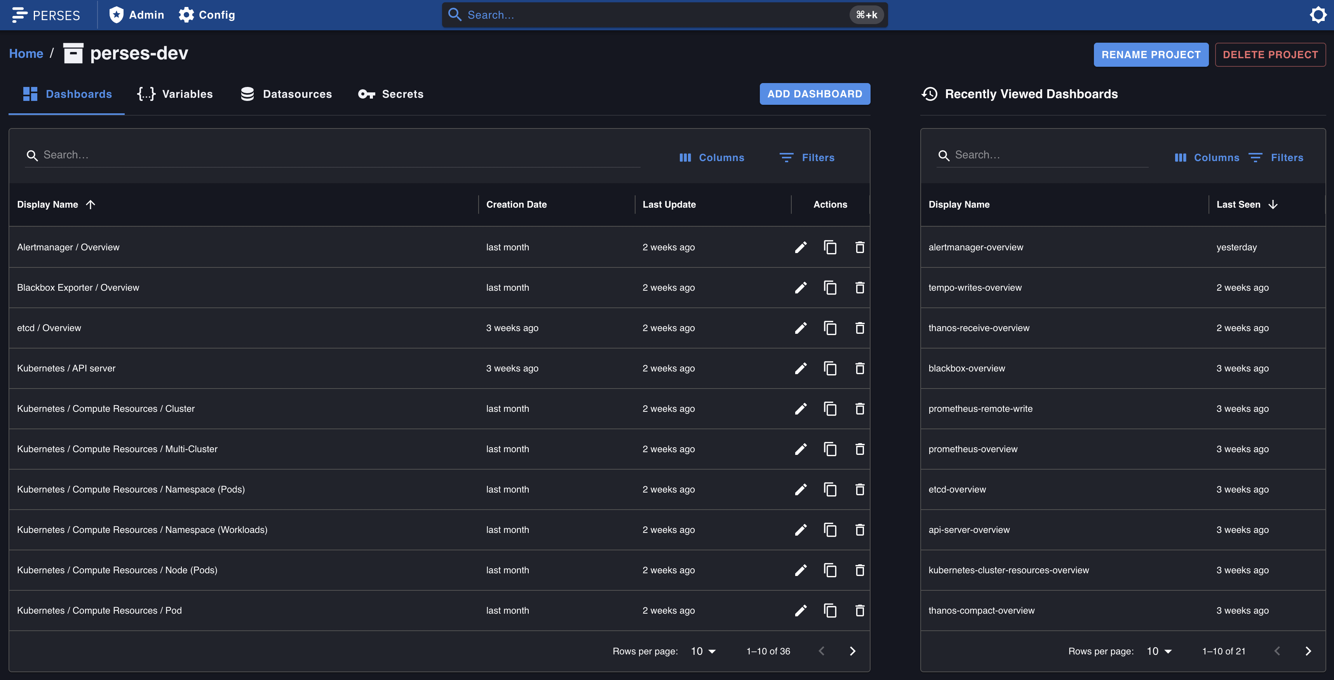Switch to the Datasources tab

tap(286, 94)
